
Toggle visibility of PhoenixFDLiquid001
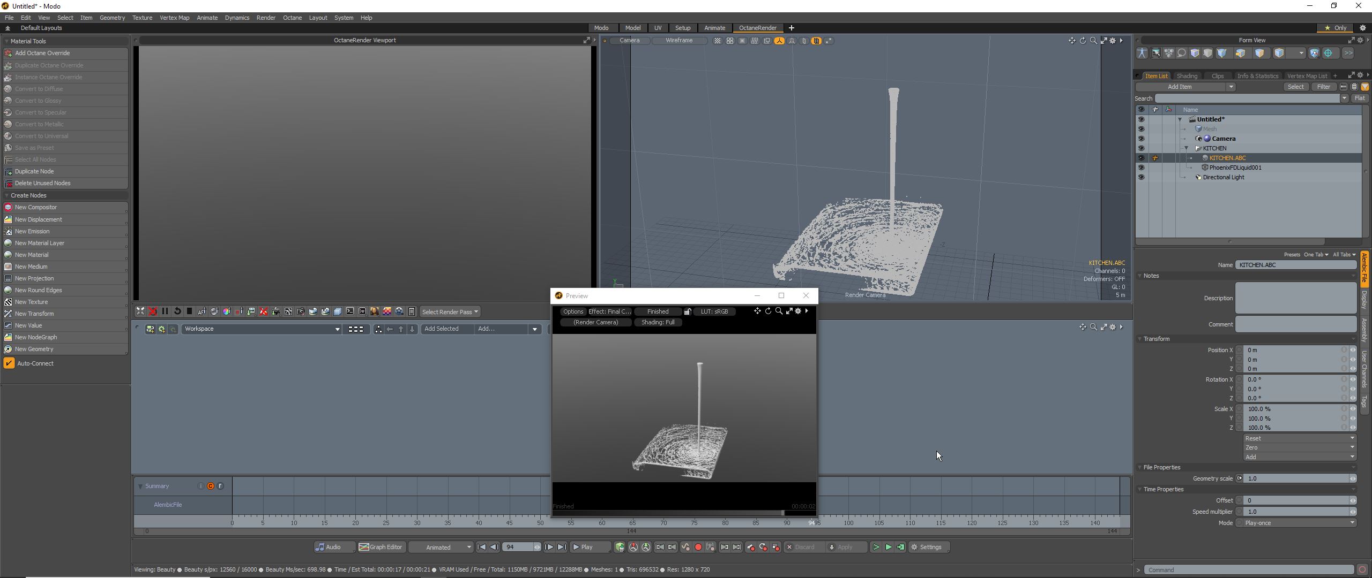(x=1141, y=168)
